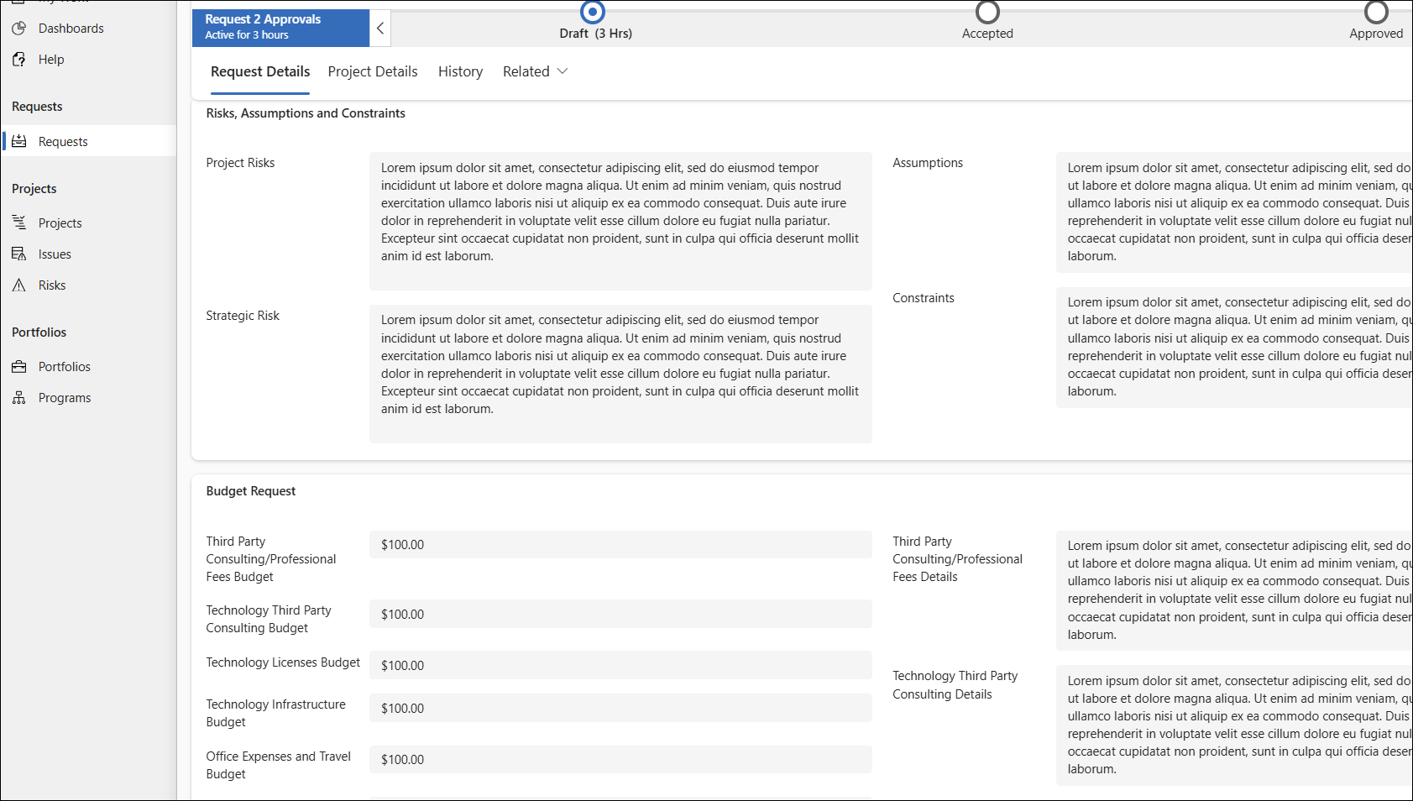
Task: Click Technology Third Party Consulting Details field
Action: (x=1234, y=725)
